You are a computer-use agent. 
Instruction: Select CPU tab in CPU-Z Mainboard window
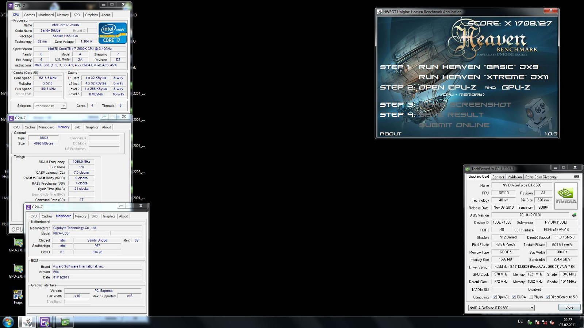(x=34, y=216)
